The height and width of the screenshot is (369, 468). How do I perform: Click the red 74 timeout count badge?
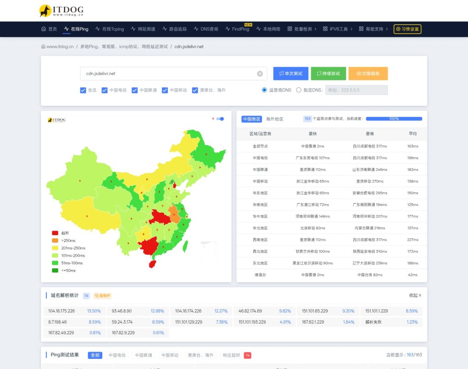(x=247, y=355)
